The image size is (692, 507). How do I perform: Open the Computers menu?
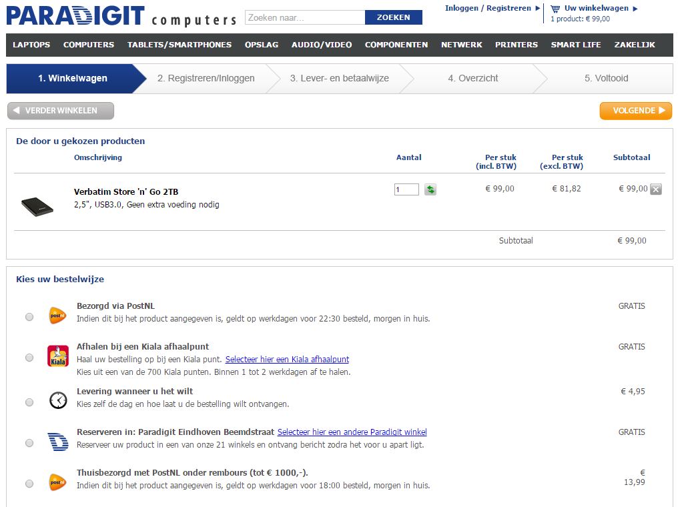point(89,45)
